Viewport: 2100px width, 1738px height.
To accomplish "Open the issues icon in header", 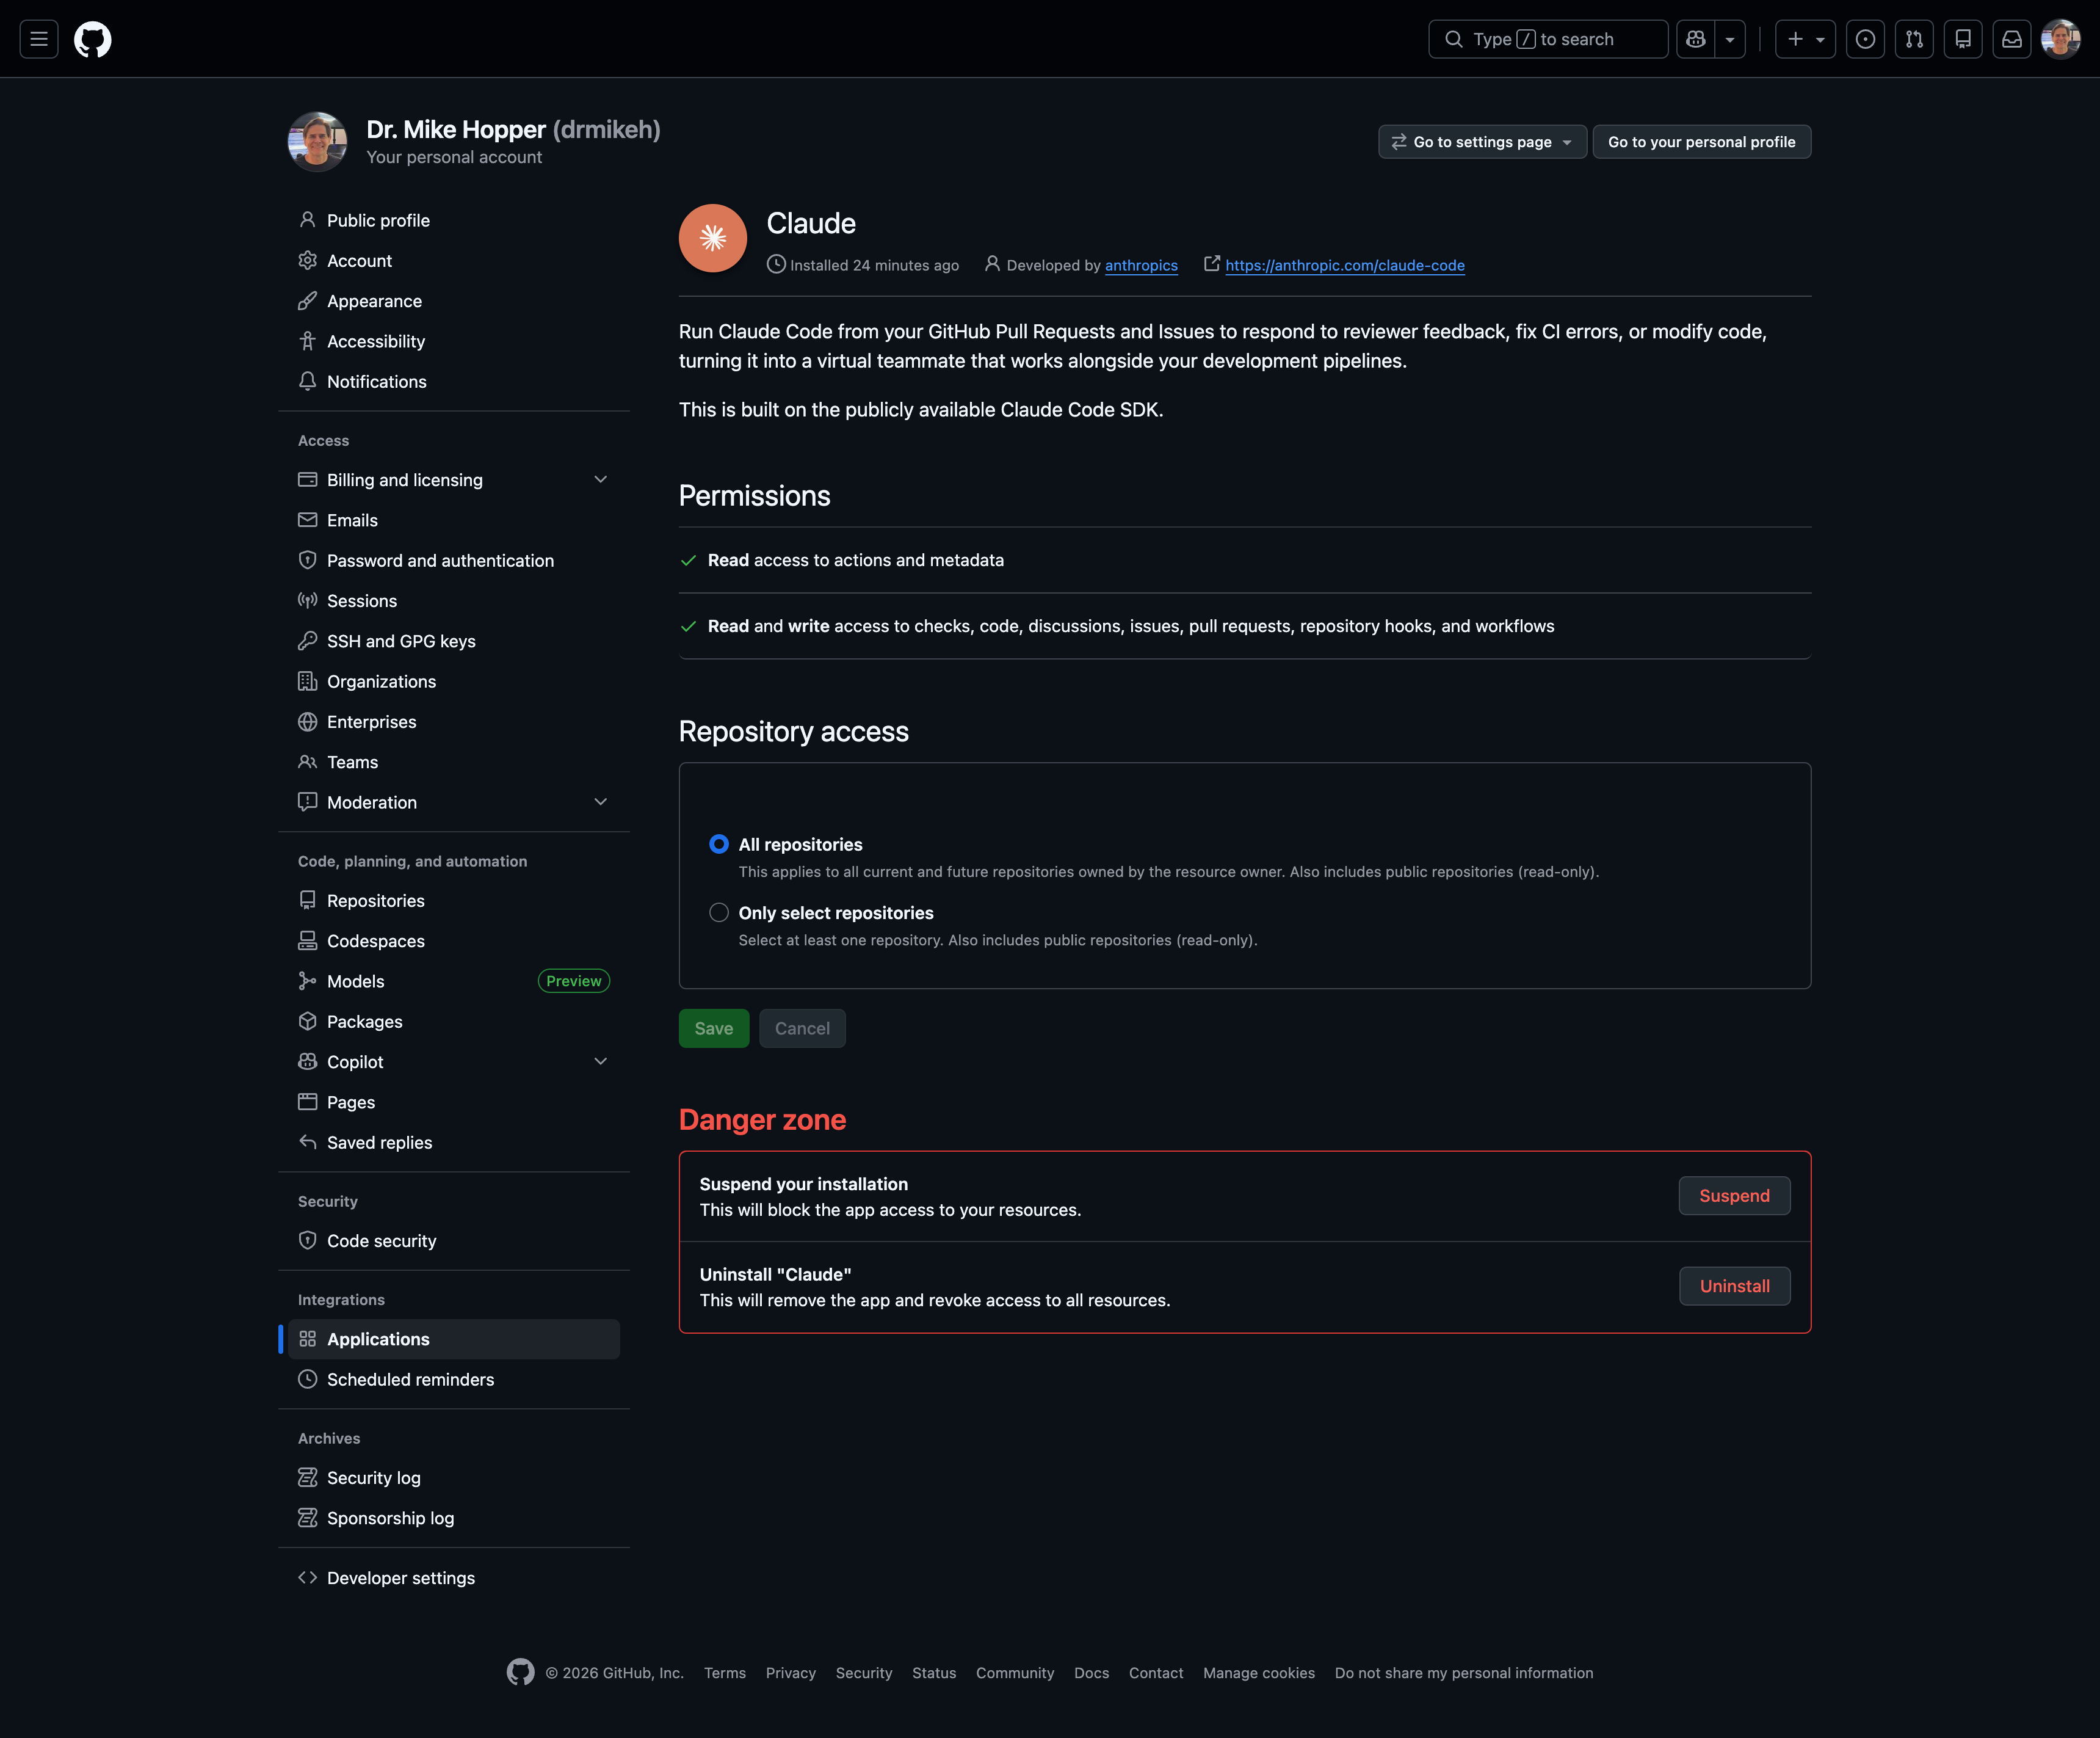I will pos(1865,39).
